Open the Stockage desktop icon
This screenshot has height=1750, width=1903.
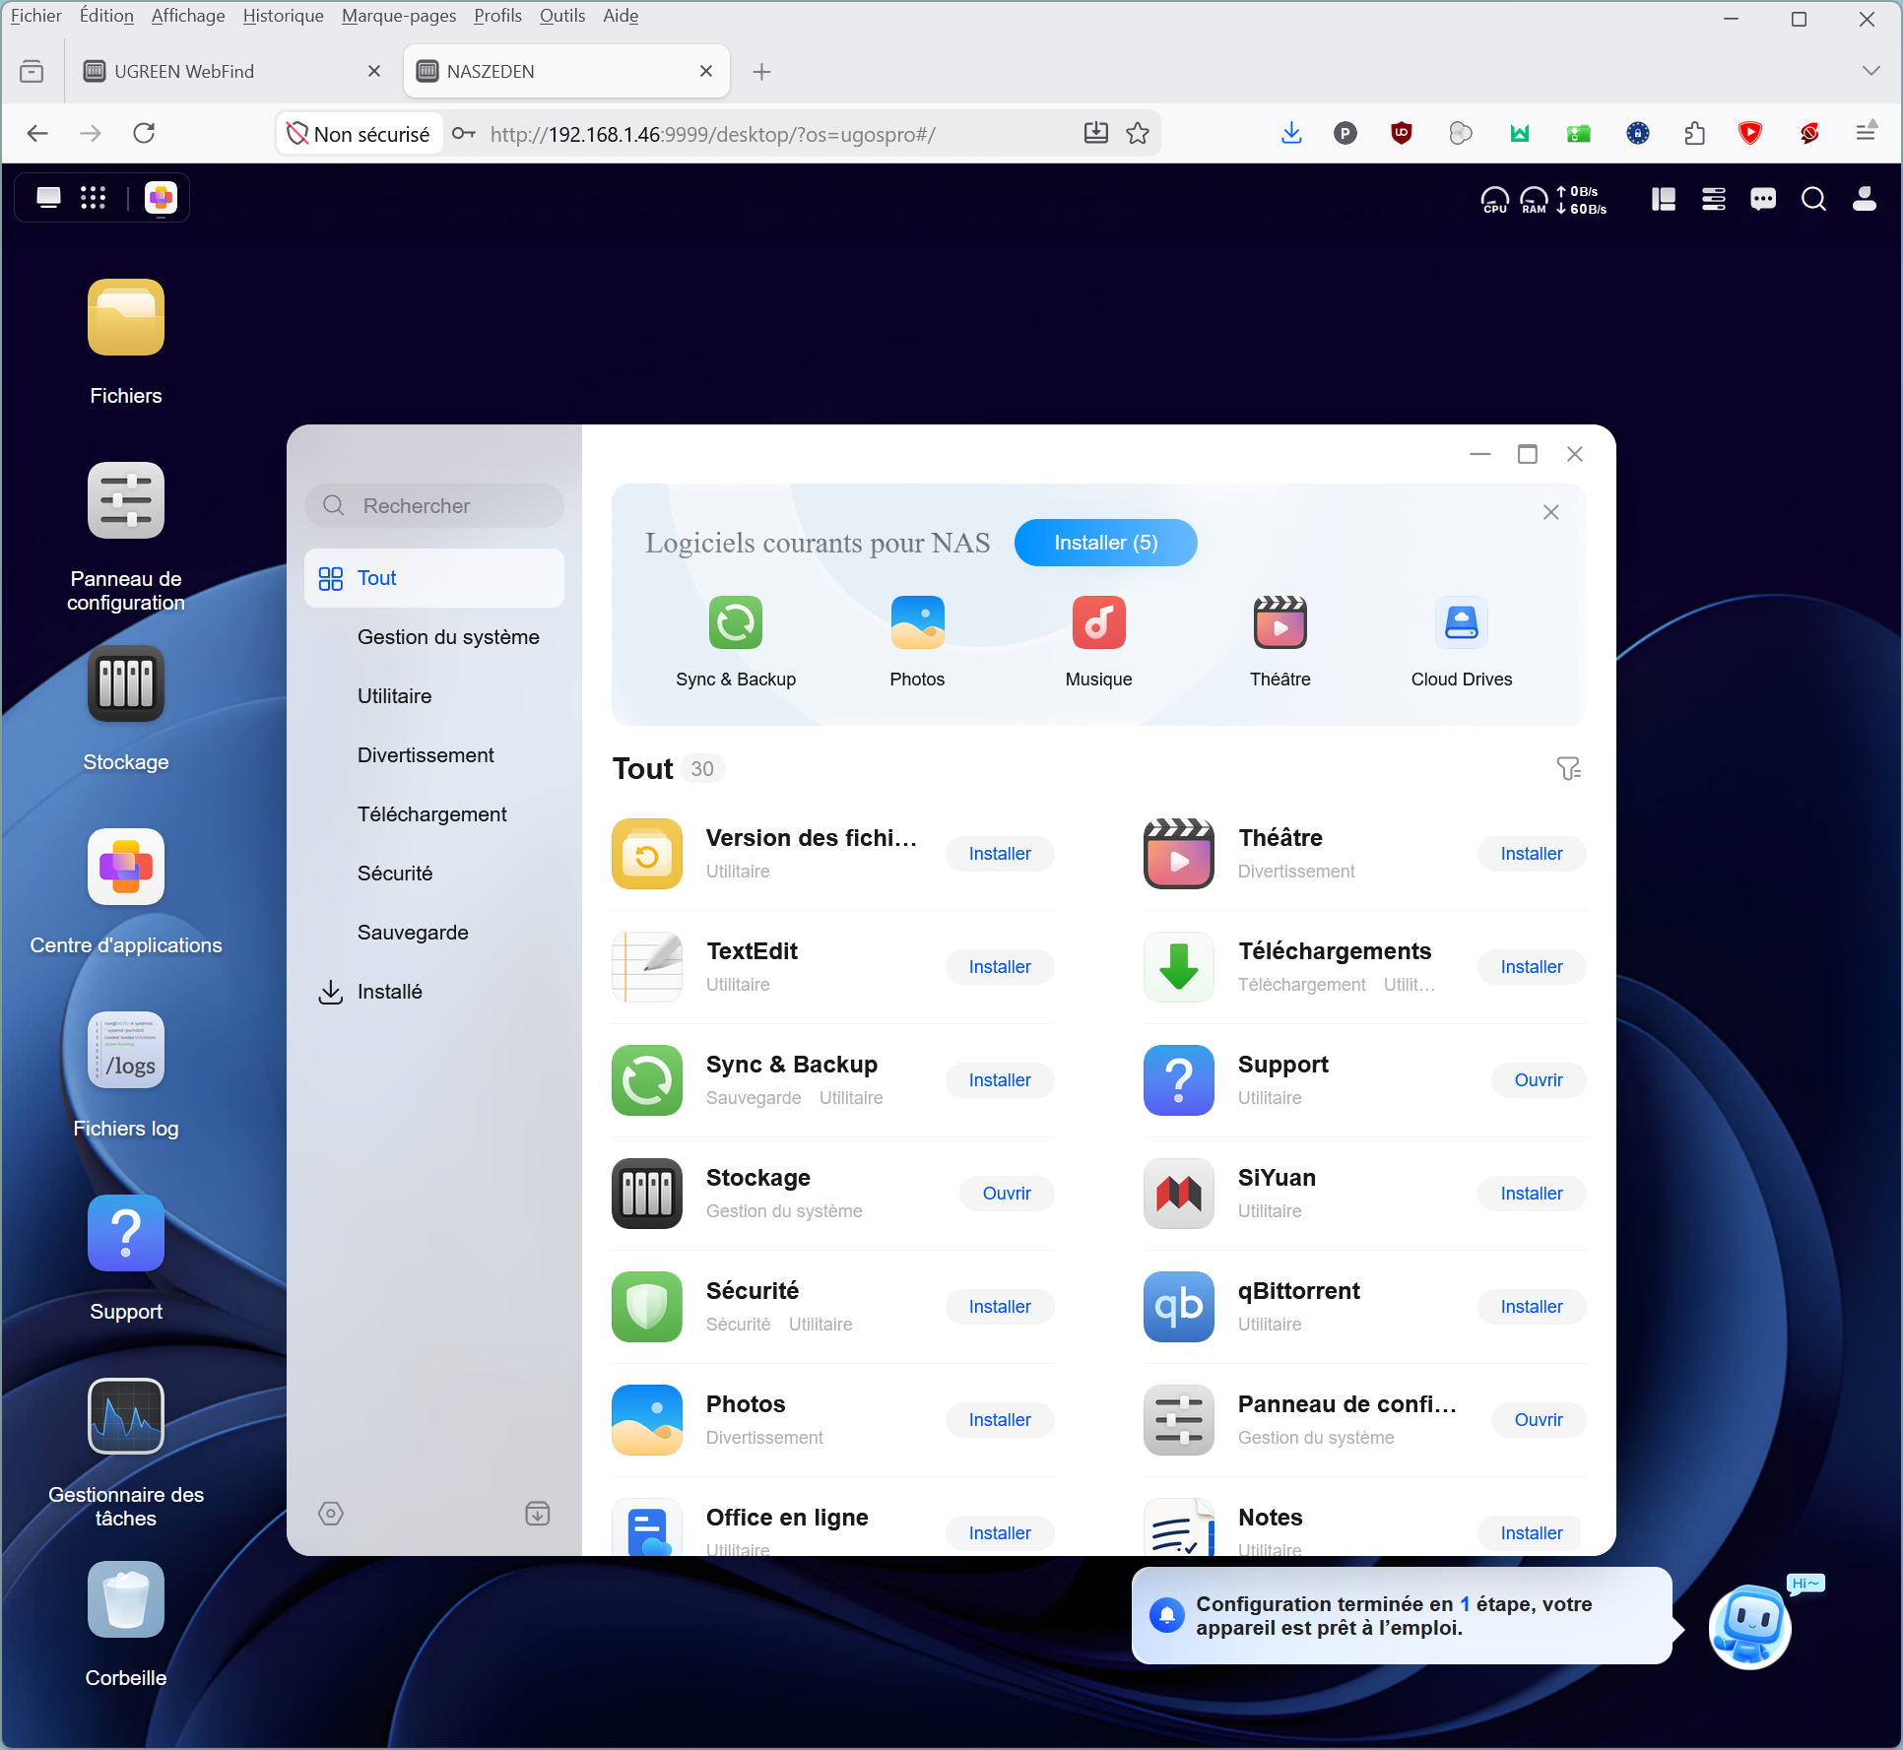[125, 683]
